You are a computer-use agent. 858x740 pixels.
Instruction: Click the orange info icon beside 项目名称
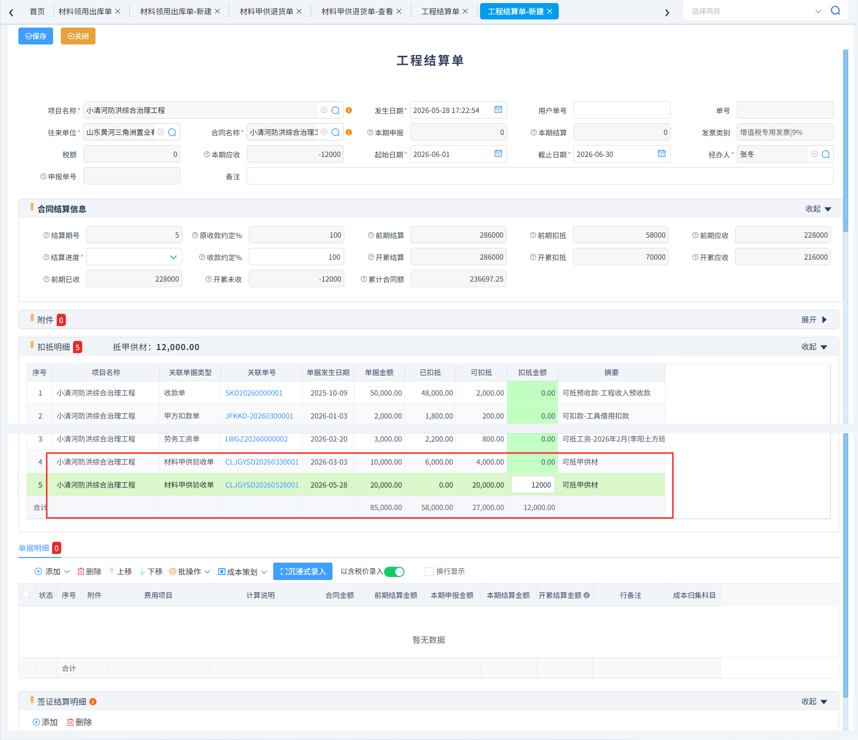coord(349,110)
